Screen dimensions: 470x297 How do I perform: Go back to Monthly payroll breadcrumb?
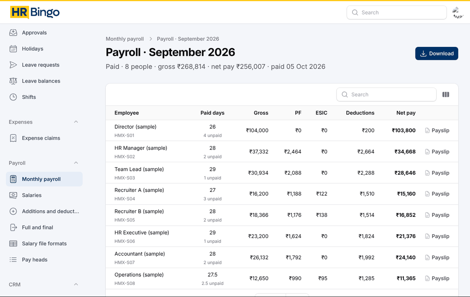click(125, 39)
